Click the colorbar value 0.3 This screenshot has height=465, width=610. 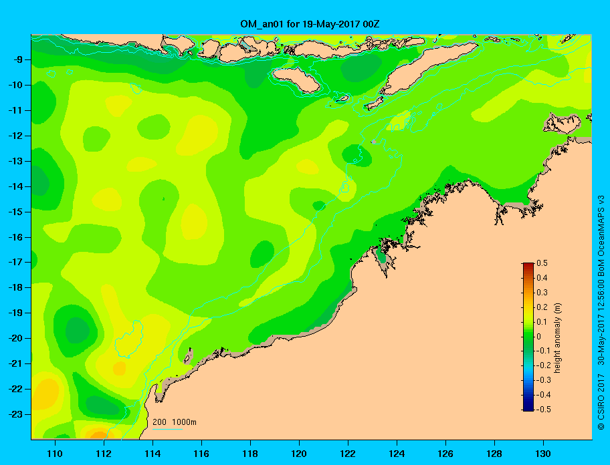[x=542, y=293]
